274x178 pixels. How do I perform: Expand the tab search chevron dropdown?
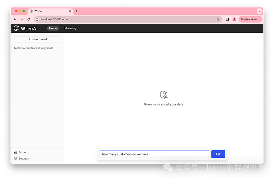pyautogui.click(x=259, y=11)
